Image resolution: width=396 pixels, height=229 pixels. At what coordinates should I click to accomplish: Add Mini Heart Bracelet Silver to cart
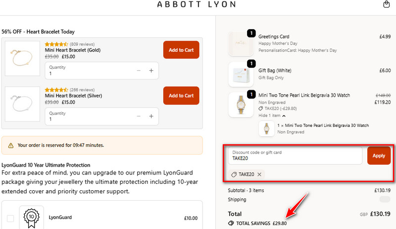(181, 96)
